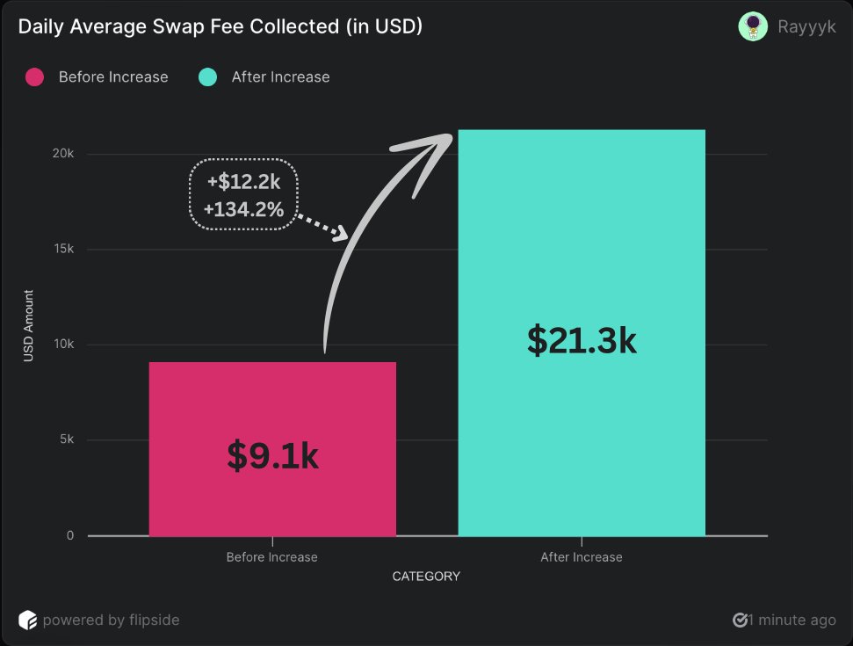The width and height of the screenshot is (853, 646).
Task: Click the teal After Increase legend dot
Action: point(208,77)
